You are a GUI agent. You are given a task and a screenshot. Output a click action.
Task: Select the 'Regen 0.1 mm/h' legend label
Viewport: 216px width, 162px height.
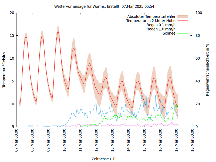coord(161,25)
